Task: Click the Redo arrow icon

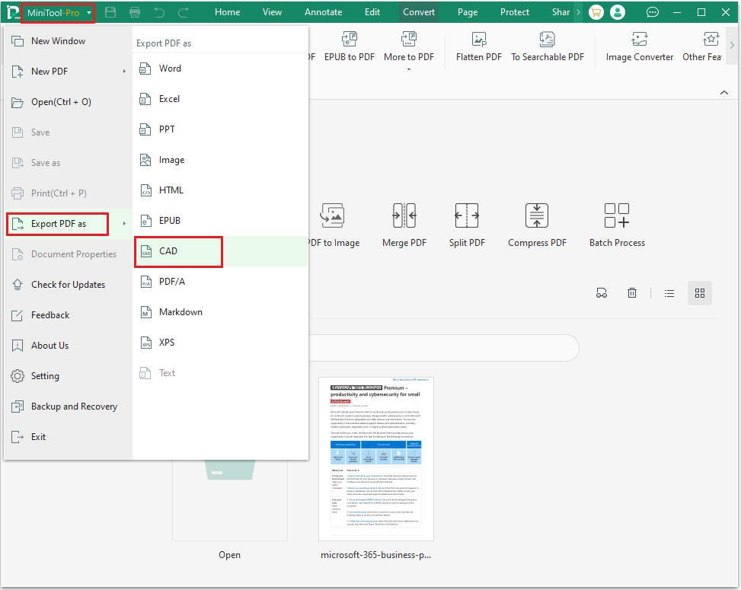Action: click(x=184, y=12)
